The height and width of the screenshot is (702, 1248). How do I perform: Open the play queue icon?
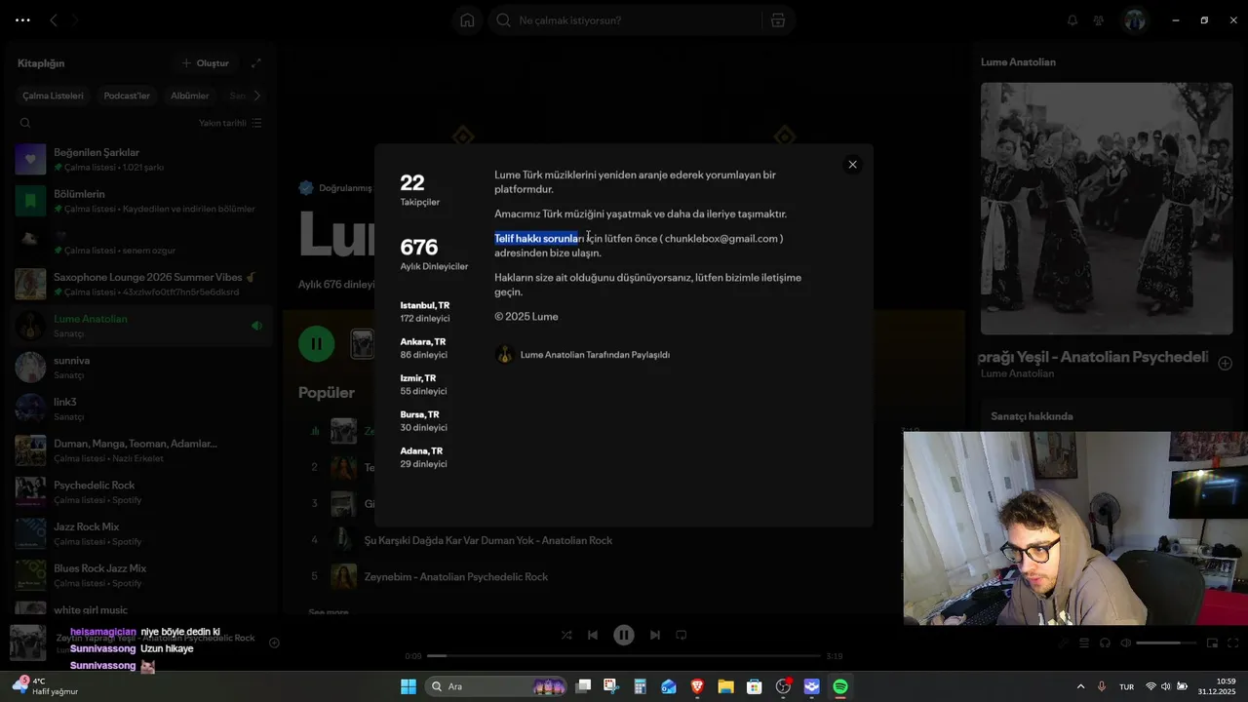click(x=1084, y=643)
